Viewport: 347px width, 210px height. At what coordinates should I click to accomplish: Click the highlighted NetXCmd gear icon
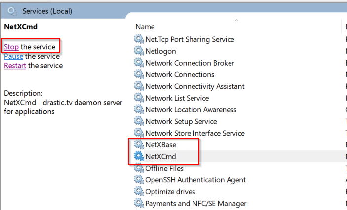tap(139, 156)
